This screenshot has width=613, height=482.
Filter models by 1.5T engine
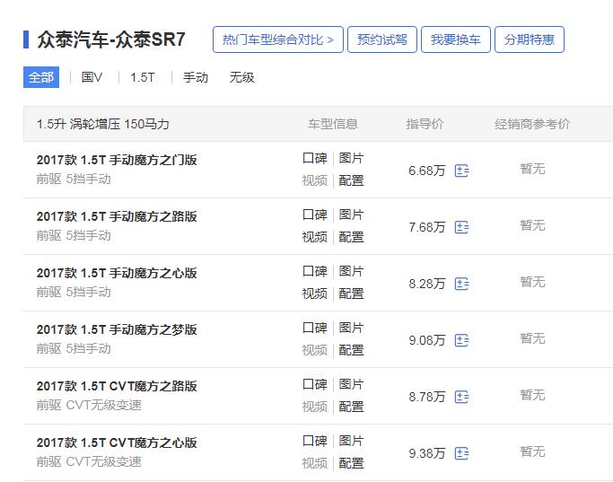coord(143,77)
